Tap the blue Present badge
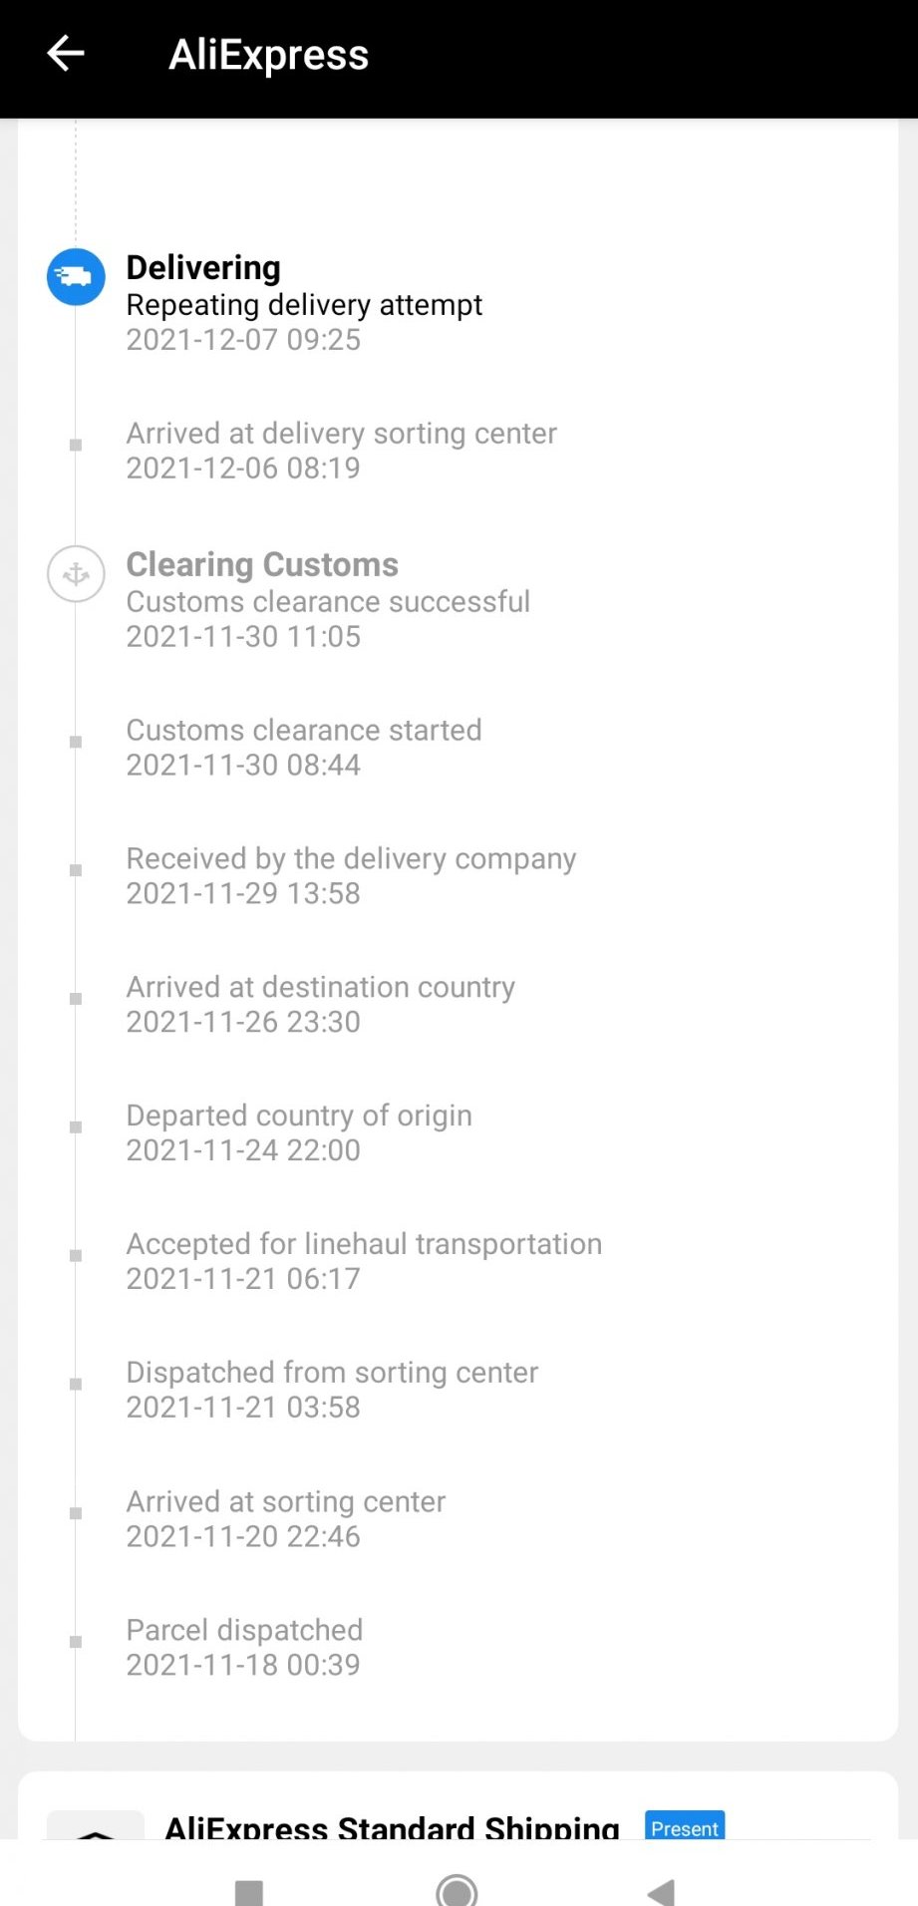918x1906 pixels. point(685,1827)
